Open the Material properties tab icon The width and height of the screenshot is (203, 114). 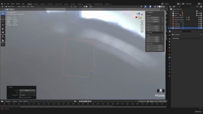tap(169, 72)
